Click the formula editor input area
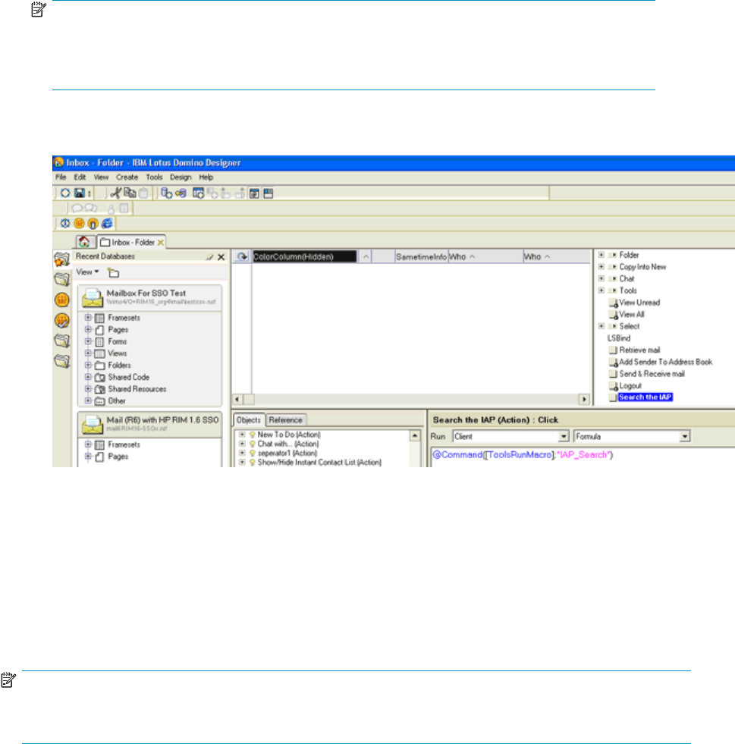Viewport: 735px width, 744px height. [x=583, y=457]
